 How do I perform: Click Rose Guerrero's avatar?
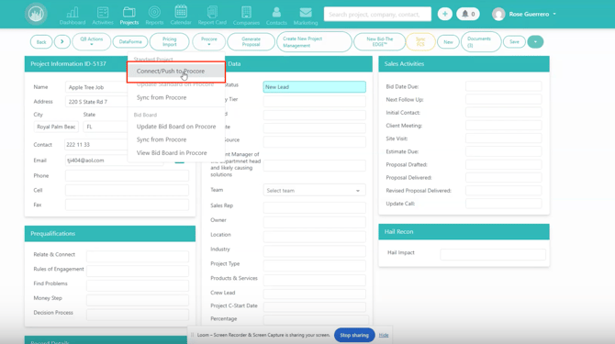tap(498, 14)
